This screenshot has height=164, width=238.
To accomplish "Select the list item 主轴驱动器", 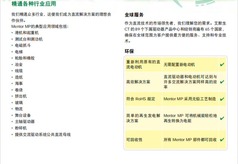I will point(25,122).
